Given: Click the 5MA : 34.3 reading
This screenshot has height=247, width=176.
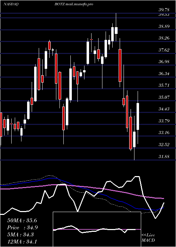Looking at the screenshot, I should click(x=20, y=235).
